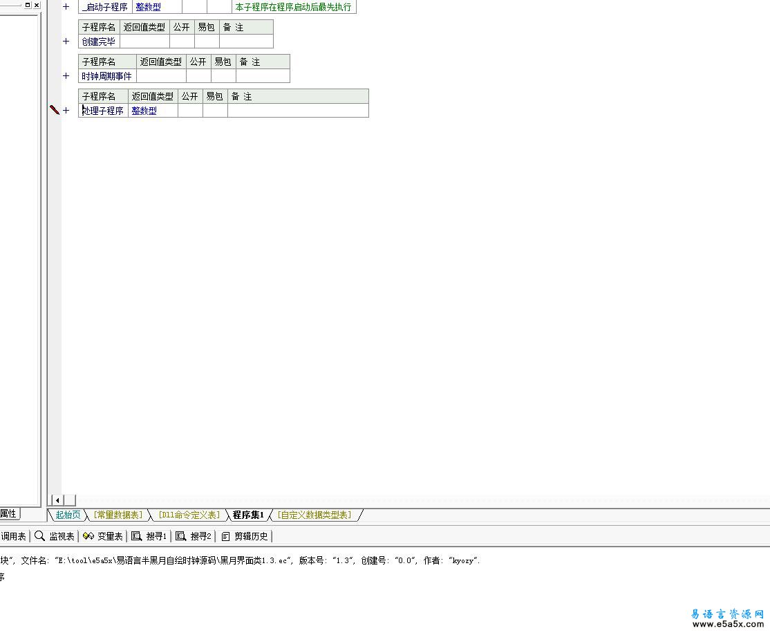The image size is (770, 633).
Task: Click the remark 本子程序在程序启动后最先执行
Action: tap(293, 7)
